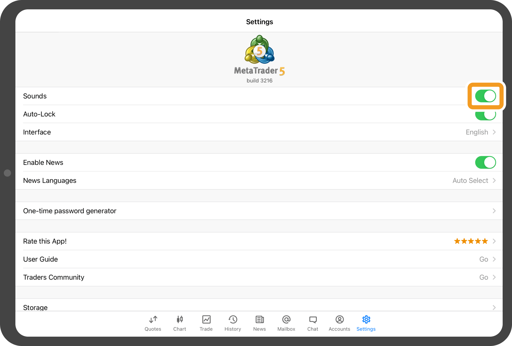Image resolution: width=512 pixels, height=346 pixels.
Task: Click the five-star rating for Rate this App
Action: coord(471,241)
